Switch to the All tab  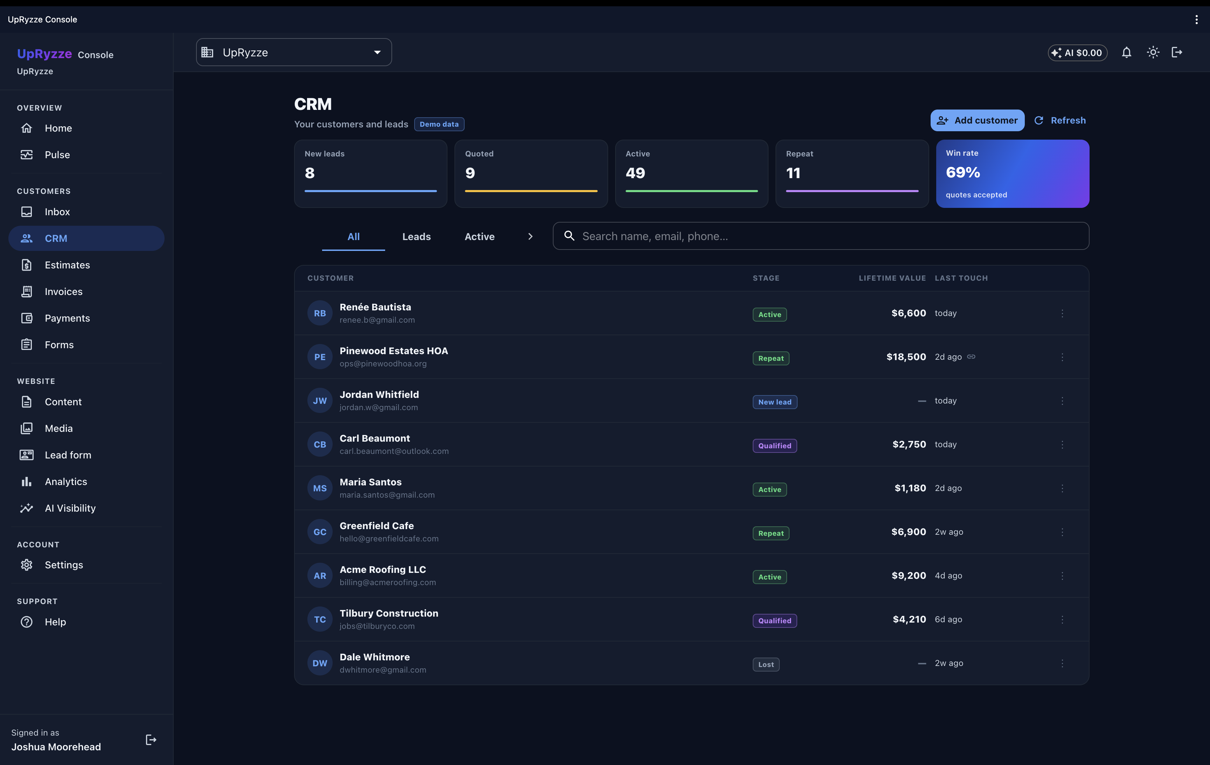pos(353,237)
